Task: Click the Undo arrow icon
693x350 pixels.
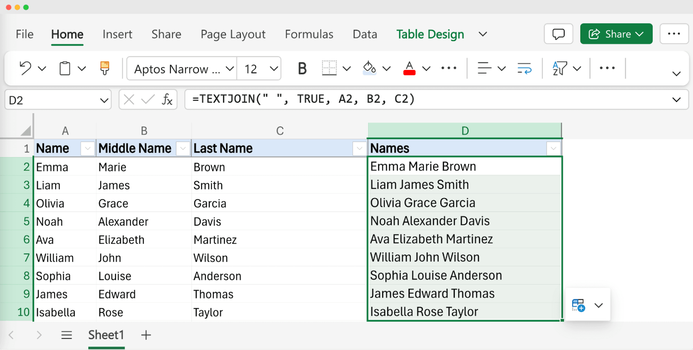Action: click(x=25, y=68)
